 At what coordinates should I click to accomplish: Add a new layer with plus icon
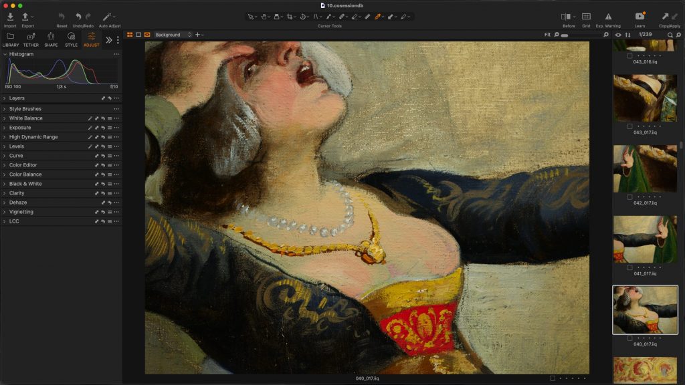197,35
